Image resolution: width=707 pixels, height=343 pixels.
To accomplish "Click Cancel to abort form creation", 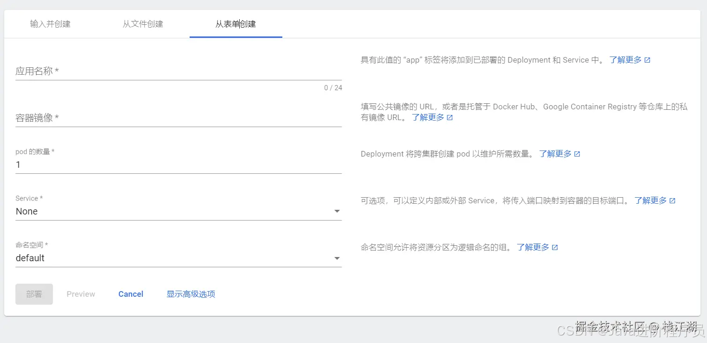I will click(x=131, y=294).
